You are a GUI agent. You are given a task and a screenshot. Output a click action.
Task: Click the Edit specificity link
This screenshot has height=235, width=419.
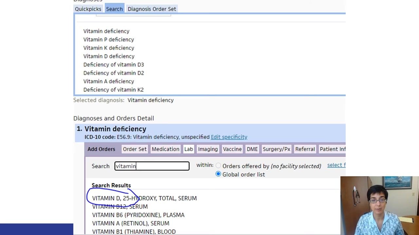tap(229, 137)
